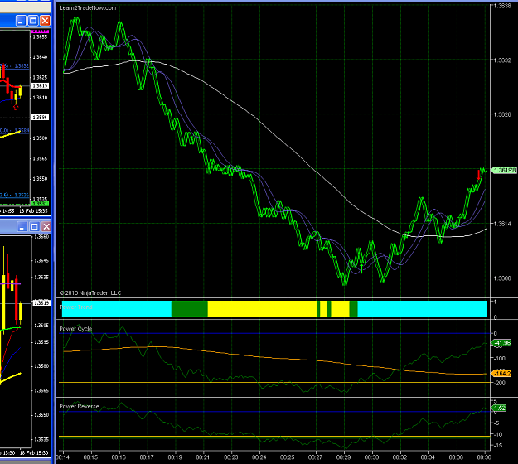Click the blue 1.3632 level label in upper-left chart

pos(22,66)
